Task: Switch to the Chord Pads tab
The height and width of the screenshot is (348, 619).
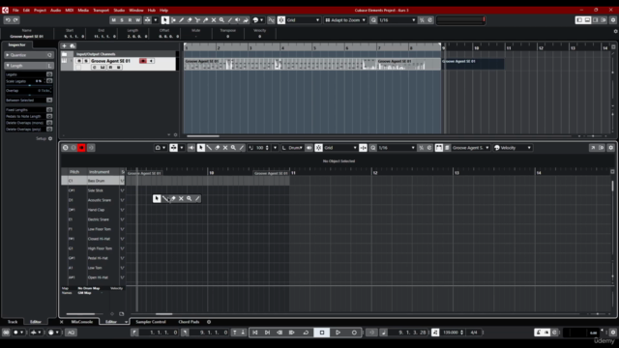Action: (x=189, y=322)
